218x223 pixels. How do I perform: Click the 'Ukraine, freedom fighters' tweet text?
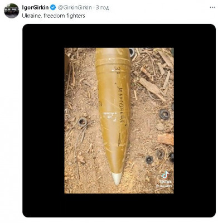[x=54, y=16]
